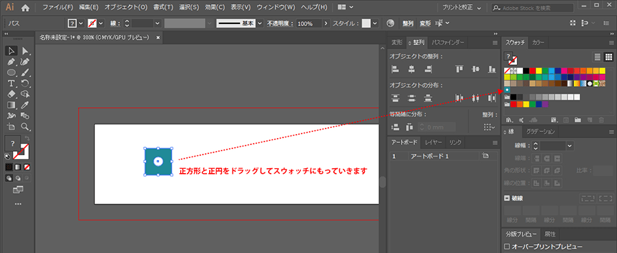Open stroke color dropdown in control bar

101,23
